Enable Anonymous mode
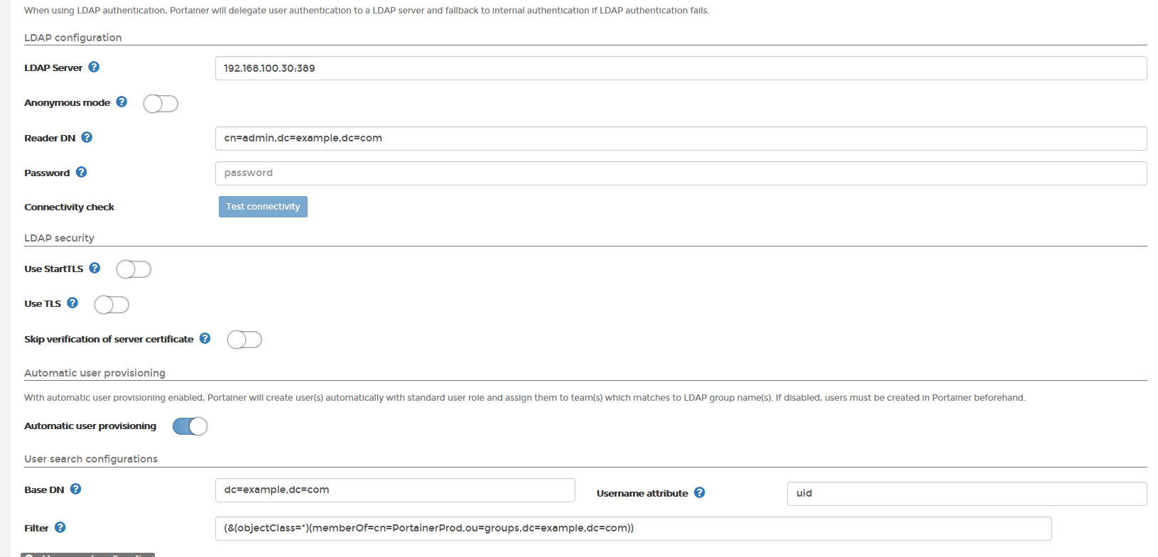1158x557 pixels. [161, 104]
